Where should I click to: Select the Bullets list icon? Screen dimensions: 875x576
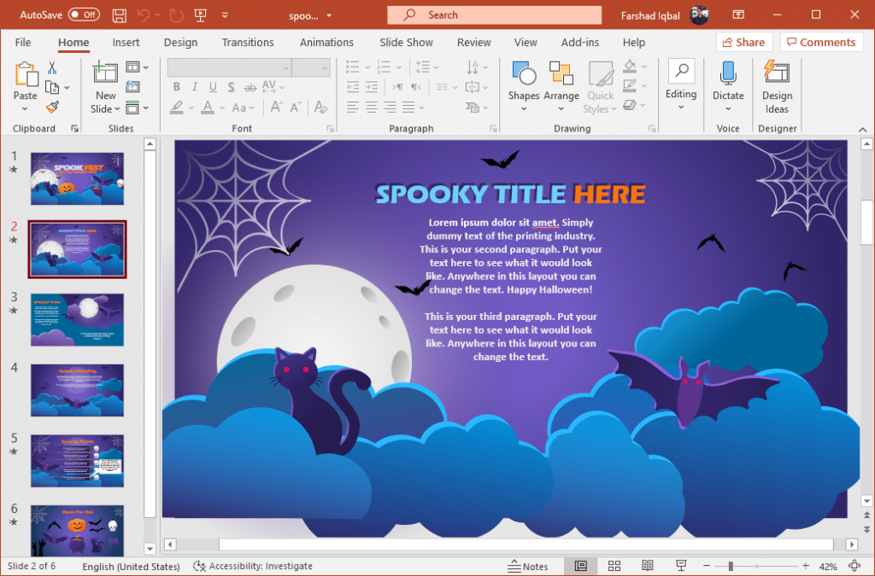[351, 67]
